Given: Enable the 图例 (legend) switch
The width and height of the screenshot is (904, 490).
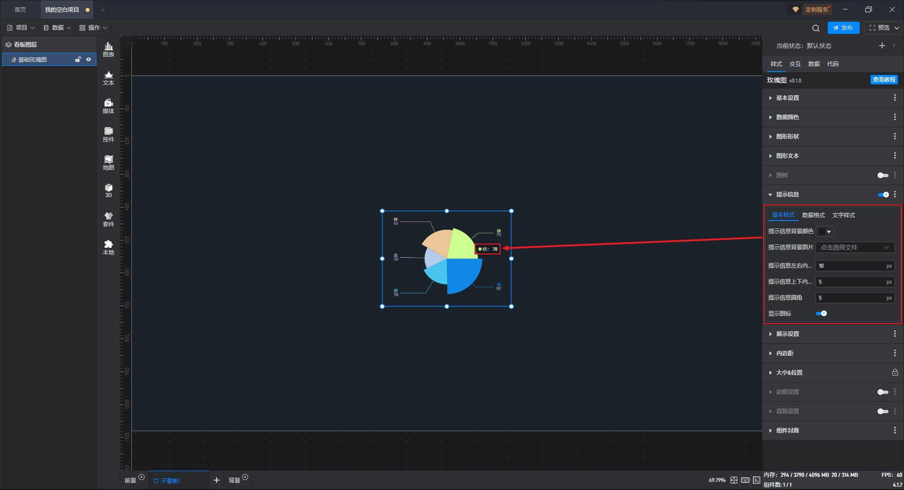Looking at the screenshot, I should [x=883, y=175].
